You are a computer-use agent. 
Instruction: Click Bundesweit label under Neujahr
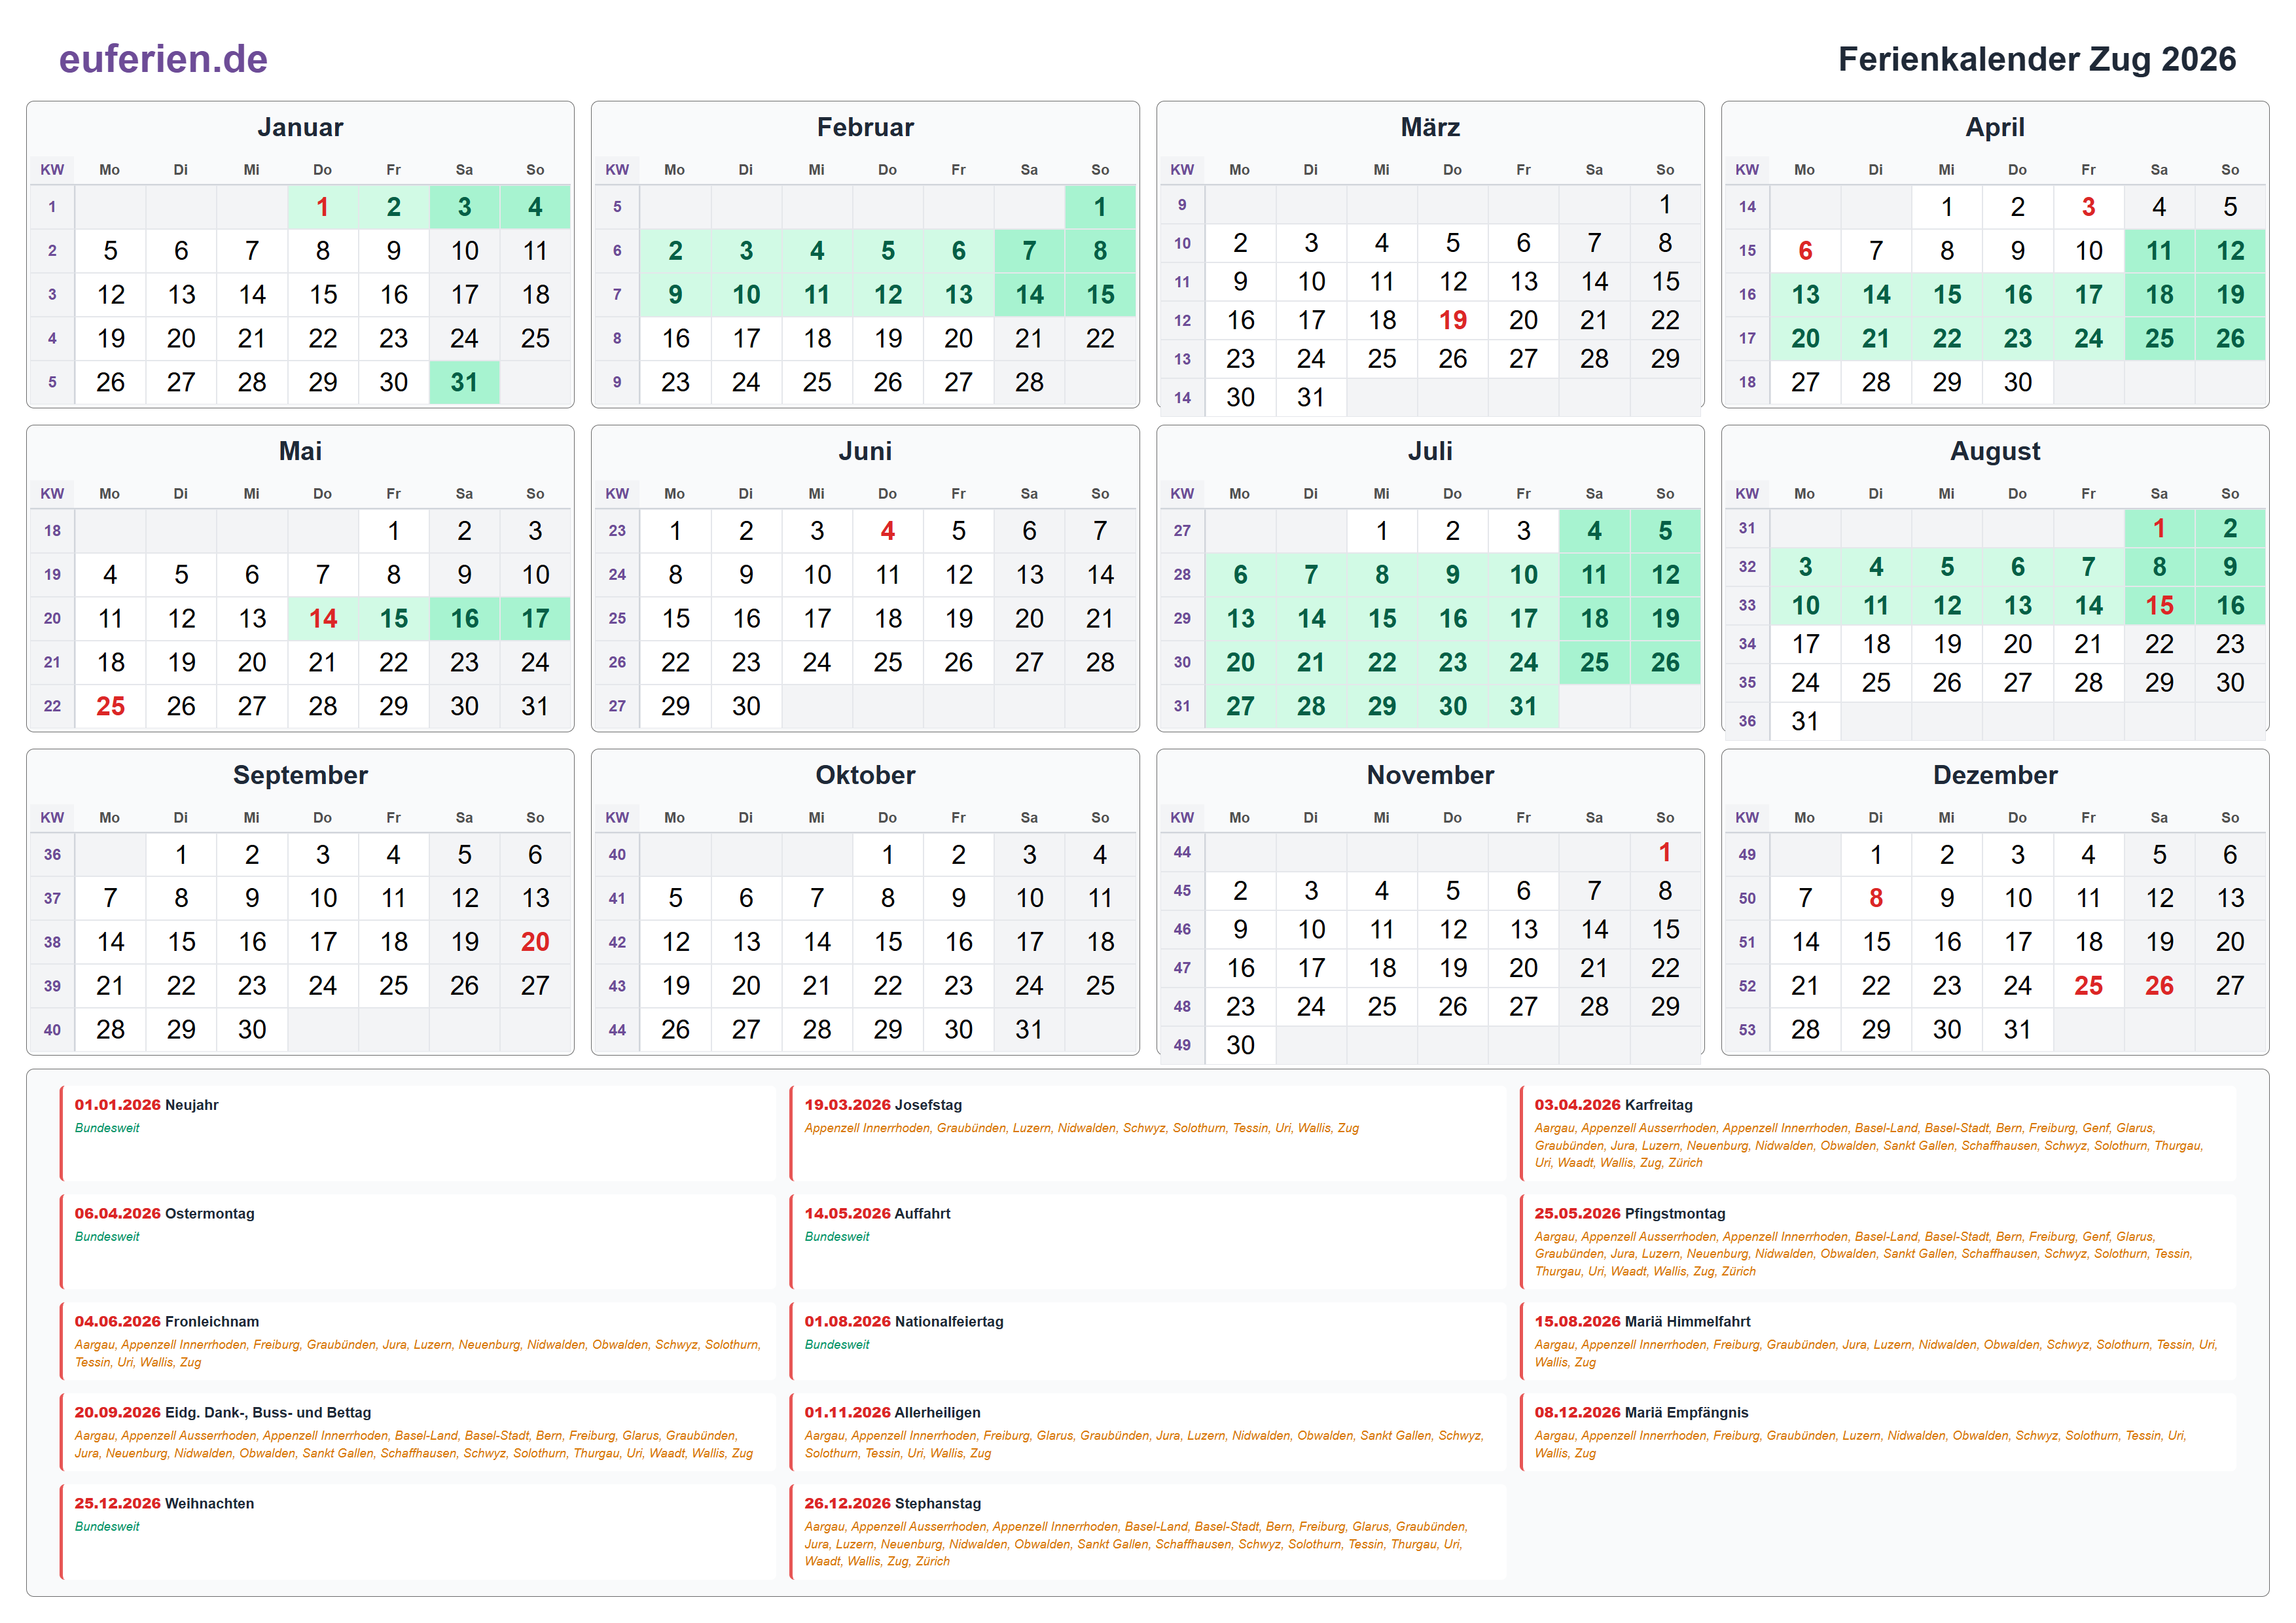107,1128
